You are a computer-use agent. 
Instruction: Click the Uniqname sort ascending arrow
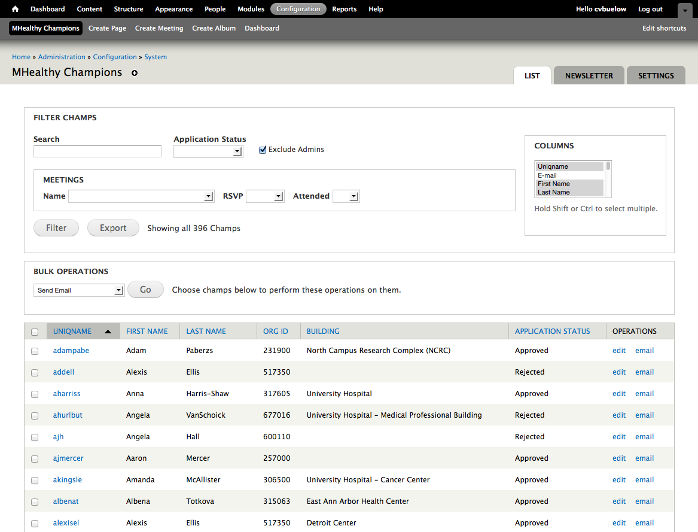108,332
